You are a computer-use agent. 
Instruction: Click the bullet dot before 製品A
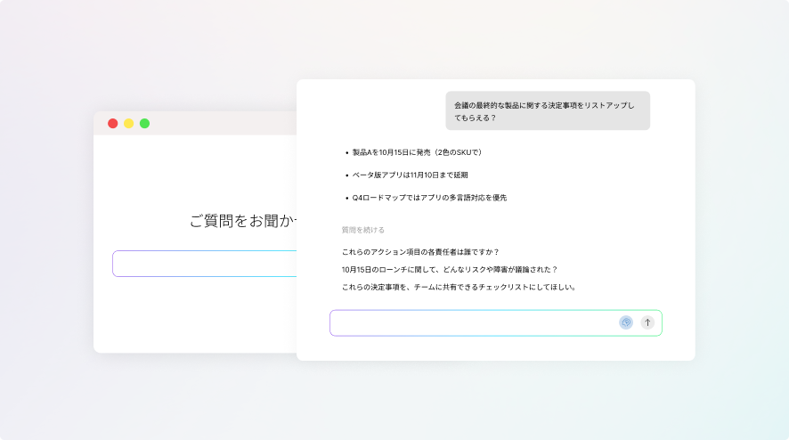pyautogui.click(x=346, y=153)
